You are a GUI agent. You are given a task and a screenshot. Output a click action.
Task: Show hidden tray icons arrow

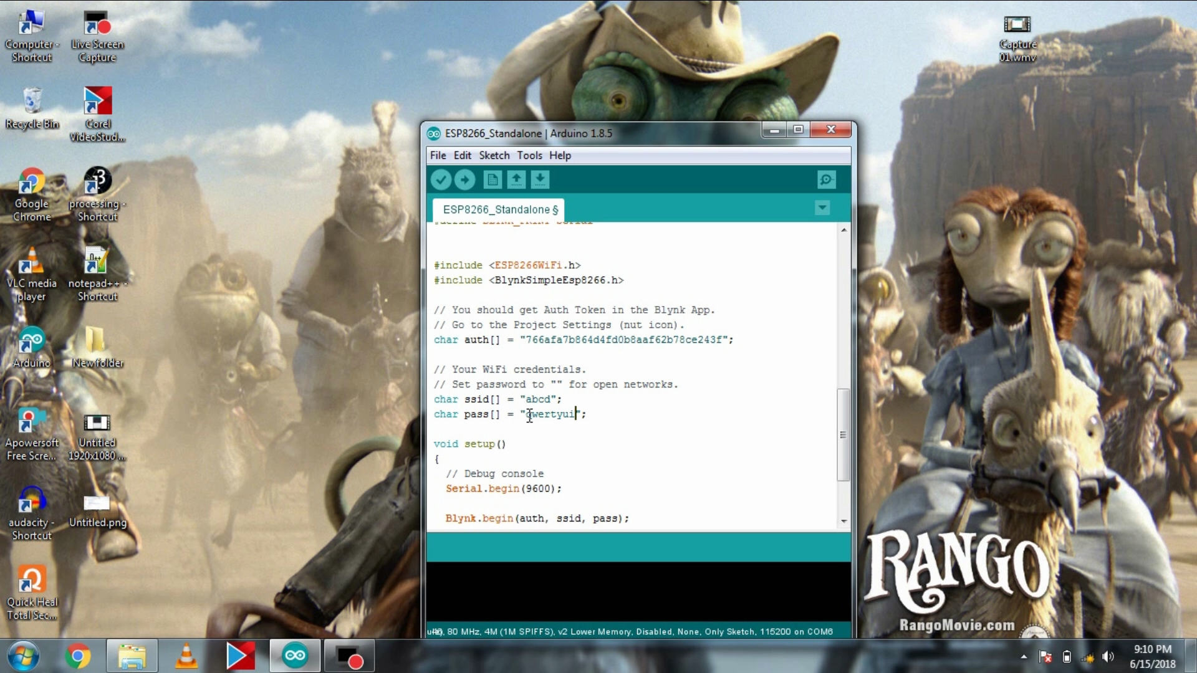coord(1024,657)
